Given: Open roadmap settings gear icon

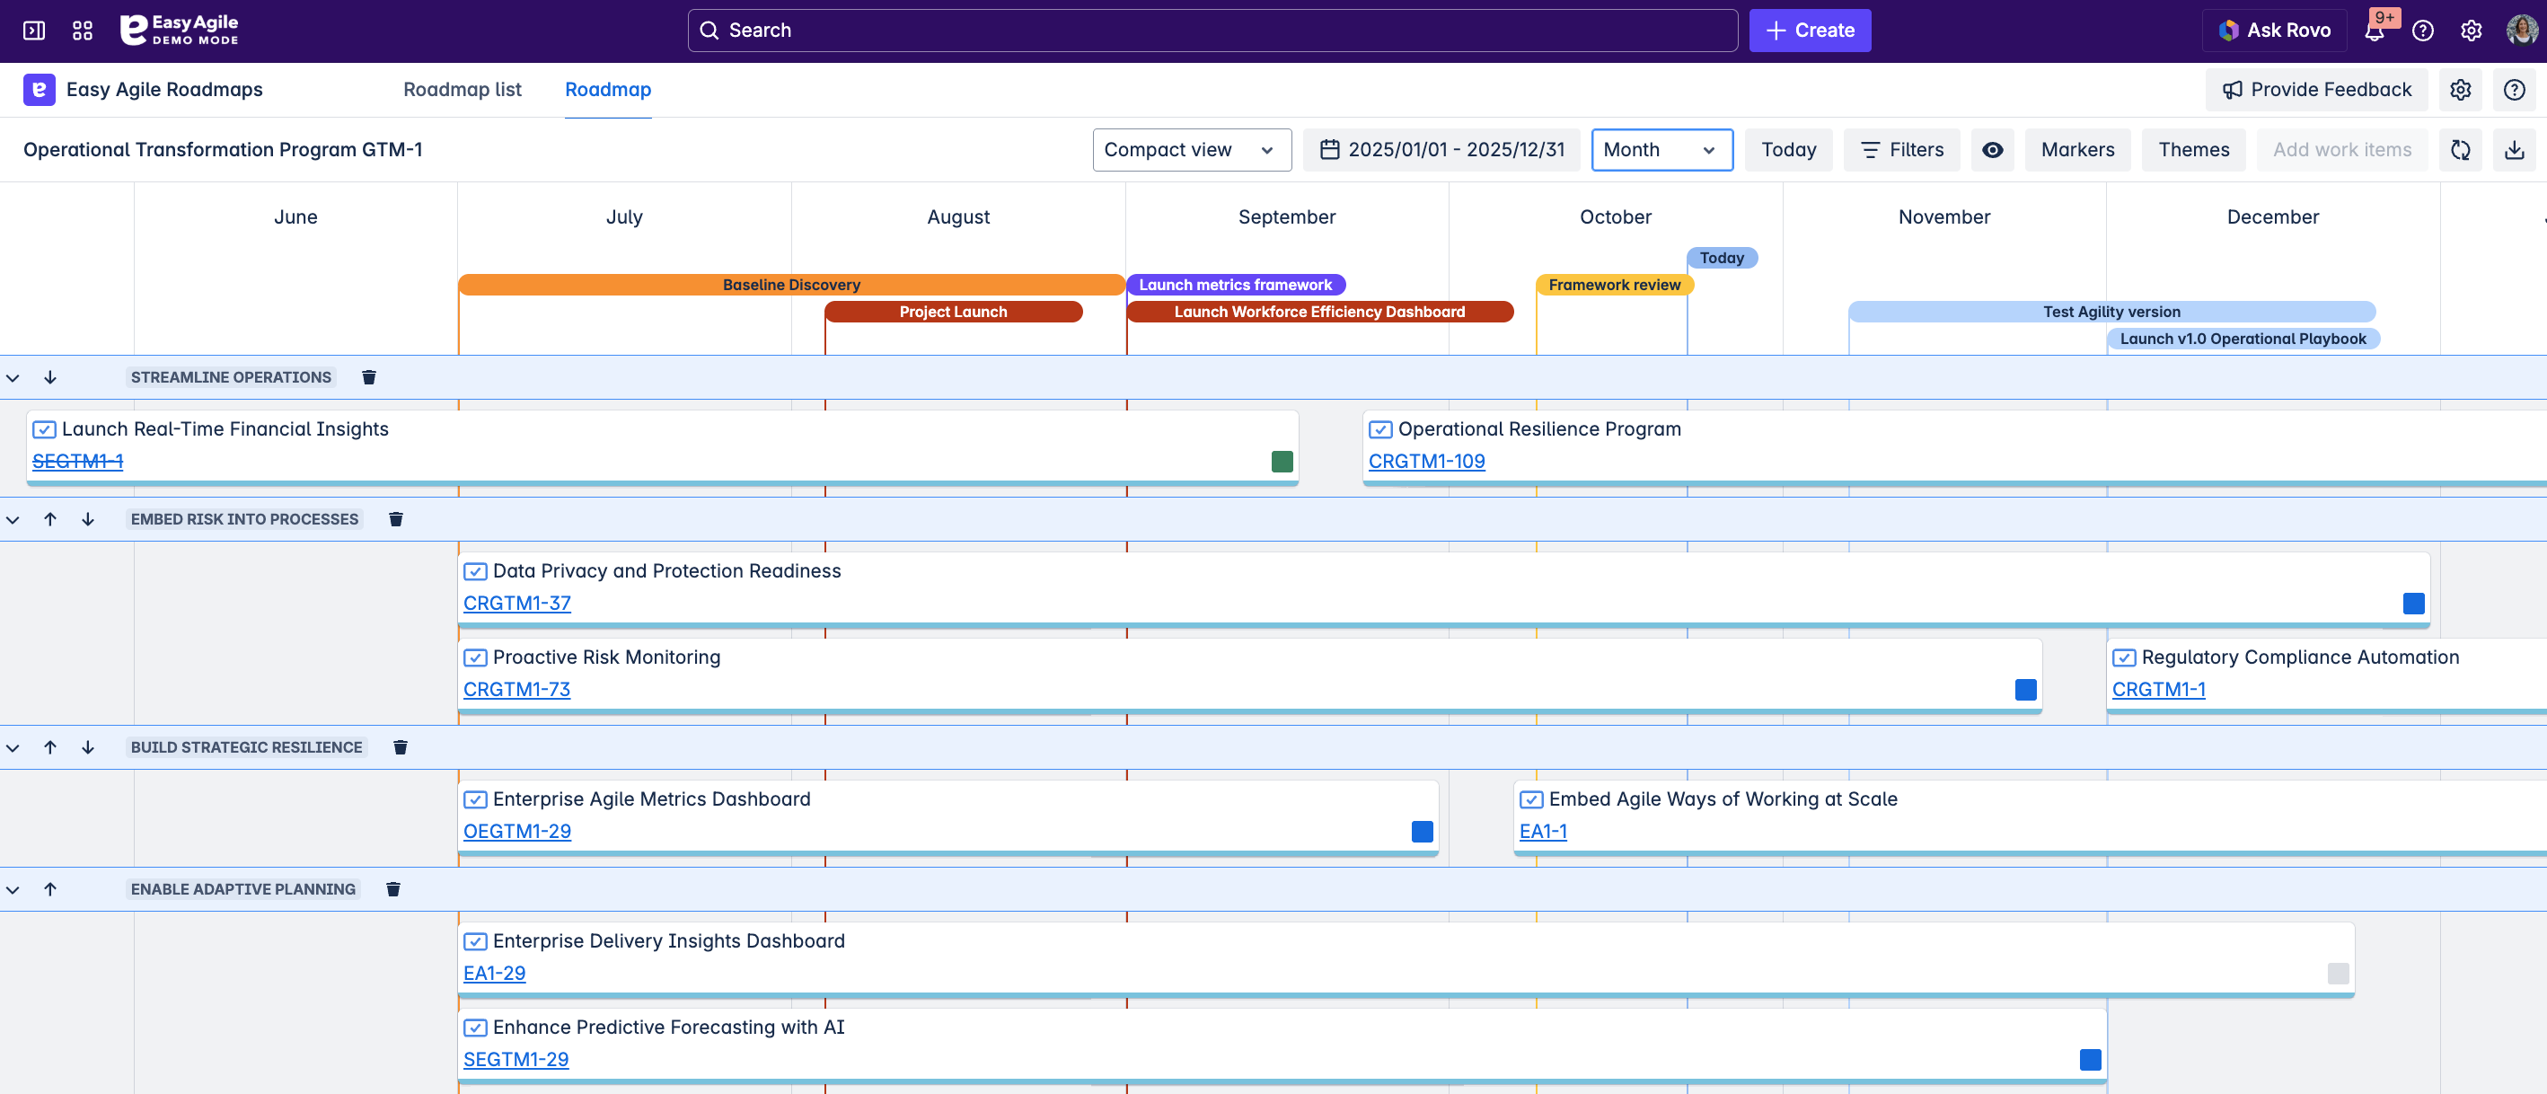Looking at the screenshot, I should click(2460, 90).
